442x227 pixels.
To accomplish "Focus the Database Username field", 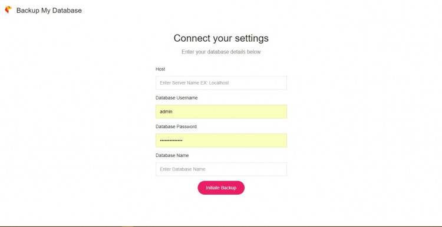I will [x=221, y=112].
